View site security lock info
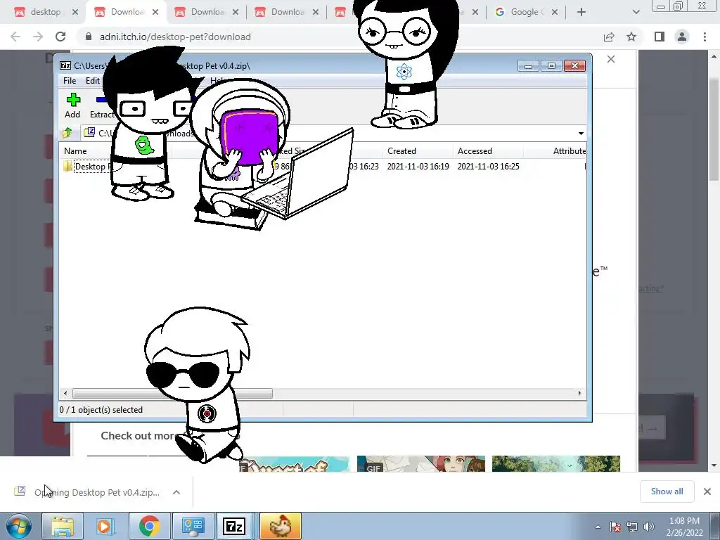 89,37
